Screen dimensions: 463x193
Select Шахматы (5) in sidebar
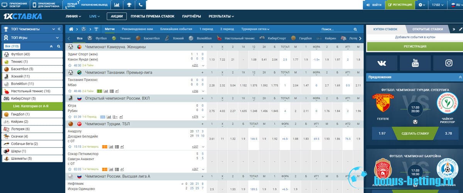[32, 158]
